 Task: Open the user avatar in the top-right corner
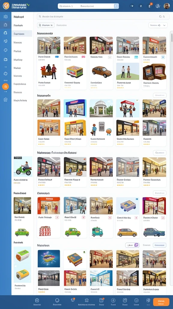pyautogui.click(x=167, y=6)
